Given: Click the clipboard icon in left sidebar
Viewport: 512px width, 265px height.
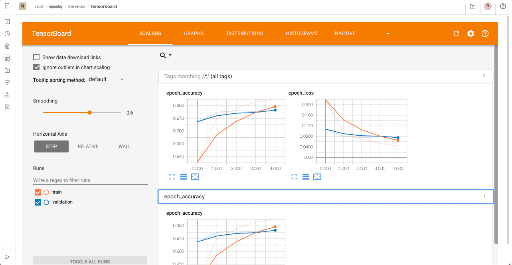Looking at the screenshot, I should point(7,46).
